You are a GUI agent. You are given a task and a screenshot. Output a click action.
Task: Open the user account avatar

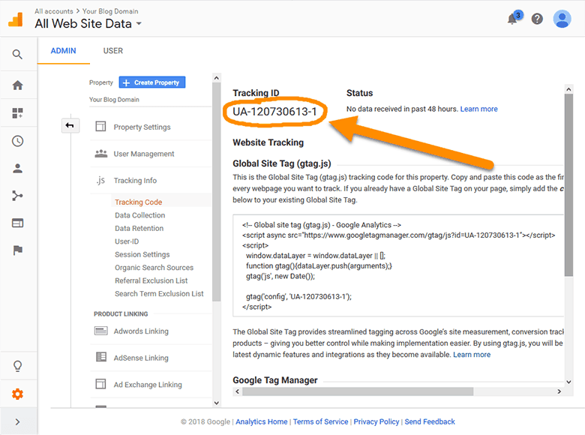pyautogui.click(x=562, y=19)
